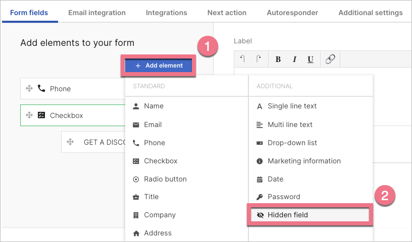This screenshot has width=412, height=242.
Task: Add a Checkbox element from Standard list
Action: pos(160,161)
